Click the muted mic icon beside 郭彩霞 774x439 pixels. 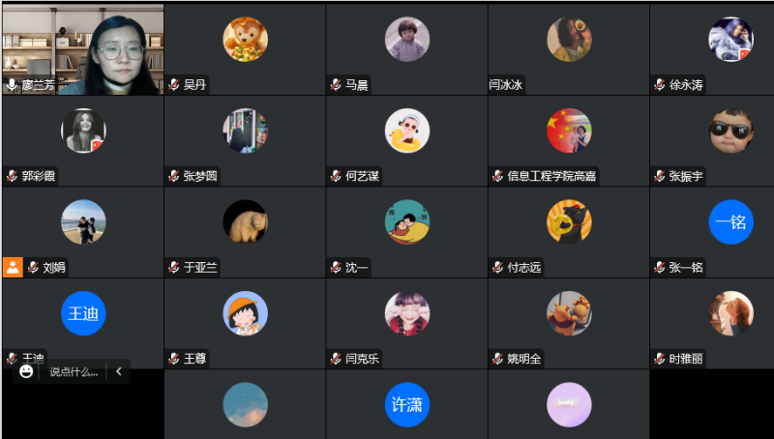tap(12, 176)
